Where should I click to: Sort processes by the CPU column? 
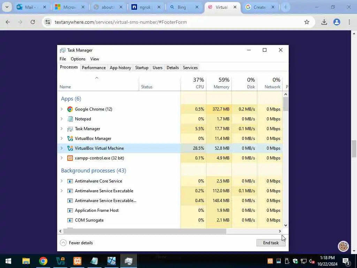point(193,83)
